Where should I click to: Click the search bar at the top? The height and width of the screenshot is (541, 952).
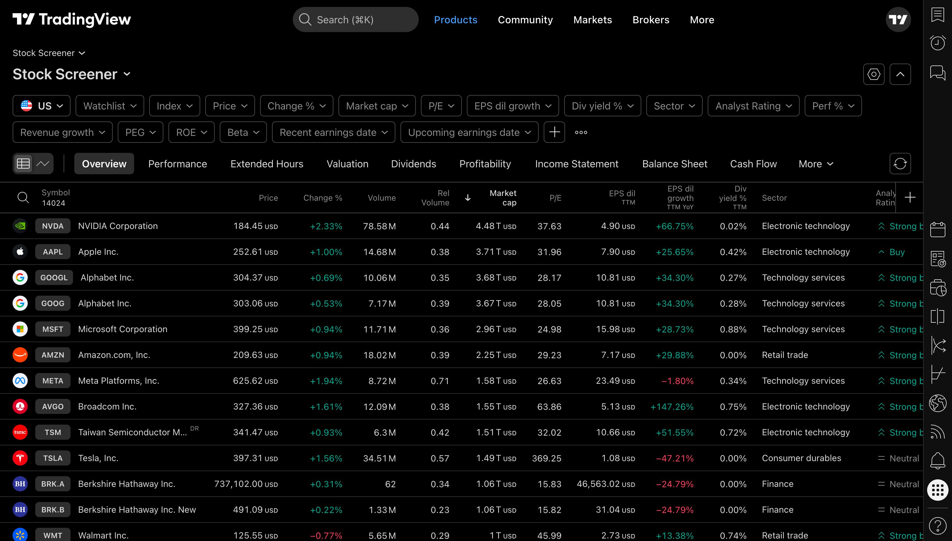tap(355, 19)
